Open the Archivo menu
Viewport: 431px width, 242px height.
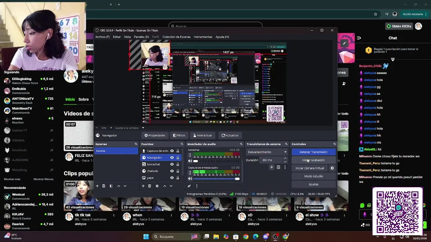pyautogui.click(x=102, y=37)
